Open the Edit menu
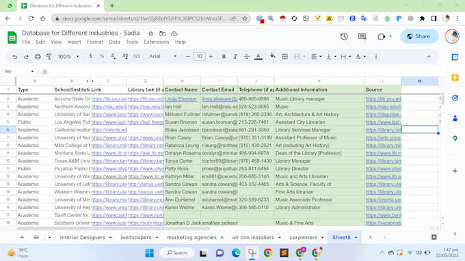 (x=40, y=42)
